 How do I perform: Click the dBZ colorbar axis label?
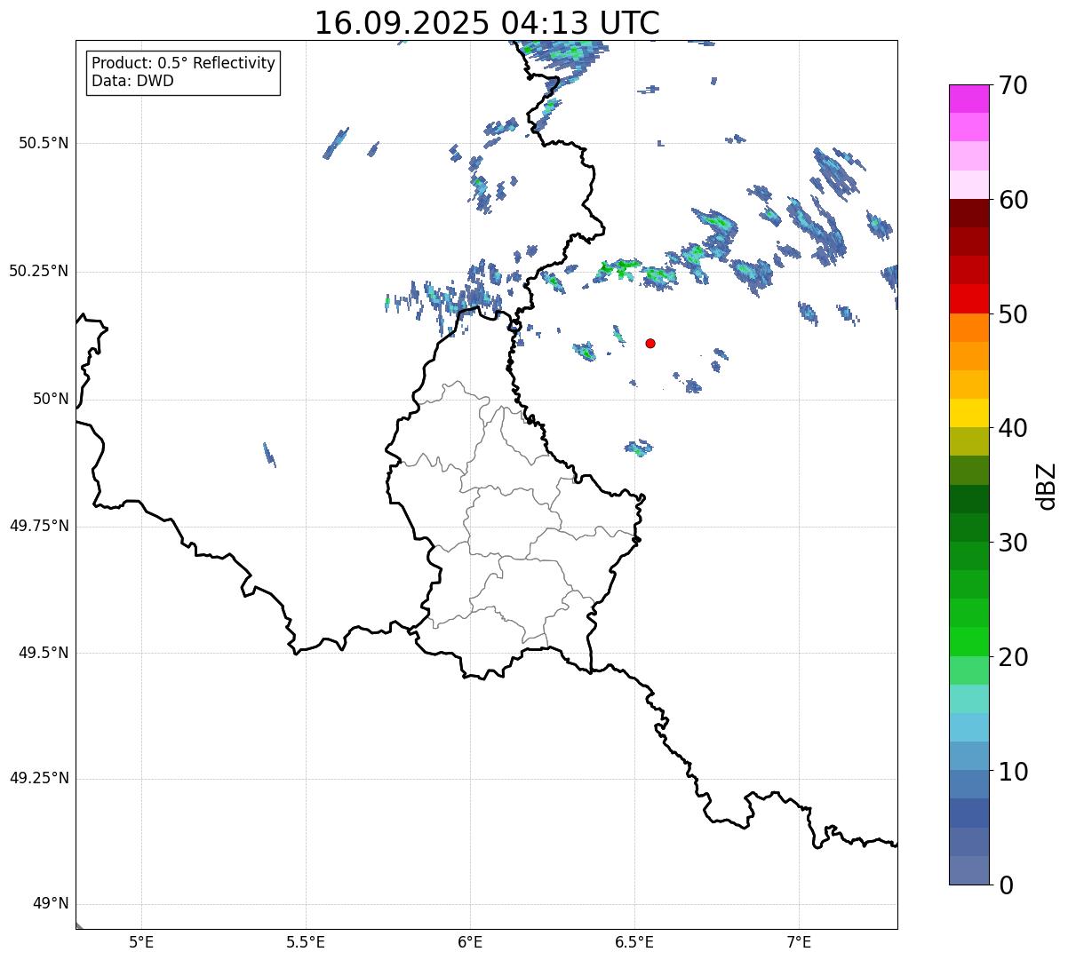(x=1047, y=486)
